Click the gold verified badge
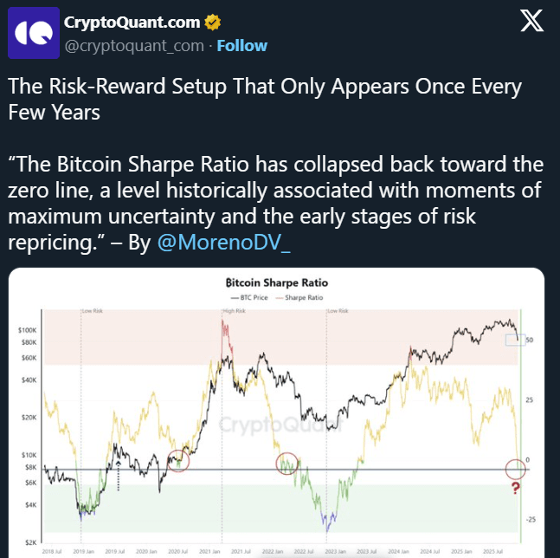The height and width of the screenshot is (558, 560). [x=211, y=21]
